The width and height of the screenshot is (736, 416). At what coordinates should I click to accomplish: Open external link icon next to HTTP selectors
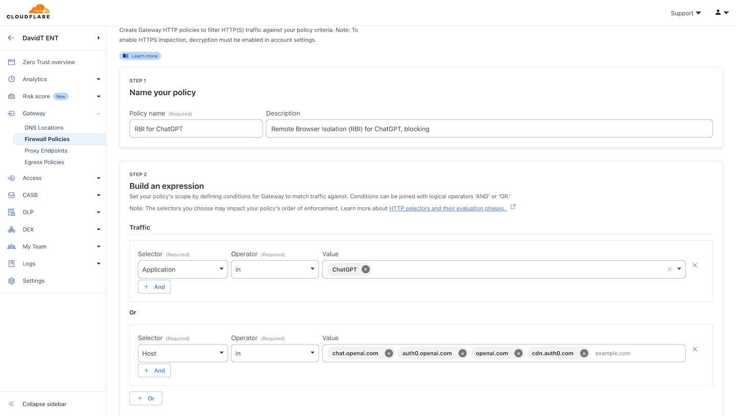[513, 207]
